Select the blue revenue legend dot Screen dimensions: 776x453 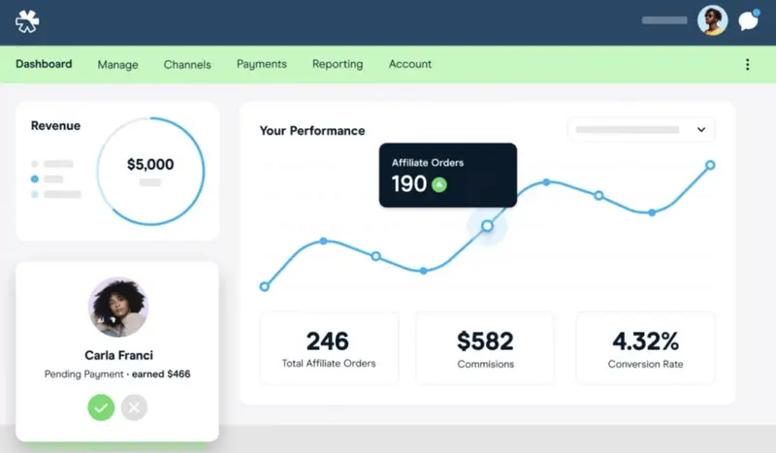click(36, 179)
